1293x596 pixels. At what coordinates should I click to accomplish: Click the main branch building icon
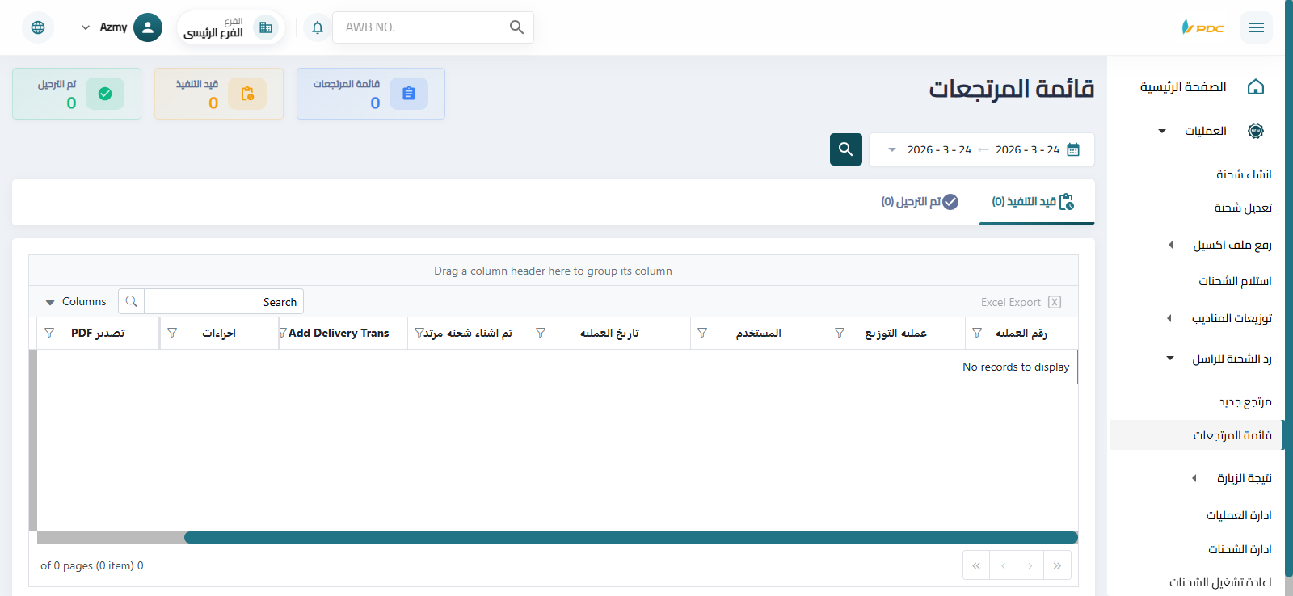click(x=265, y=27)
